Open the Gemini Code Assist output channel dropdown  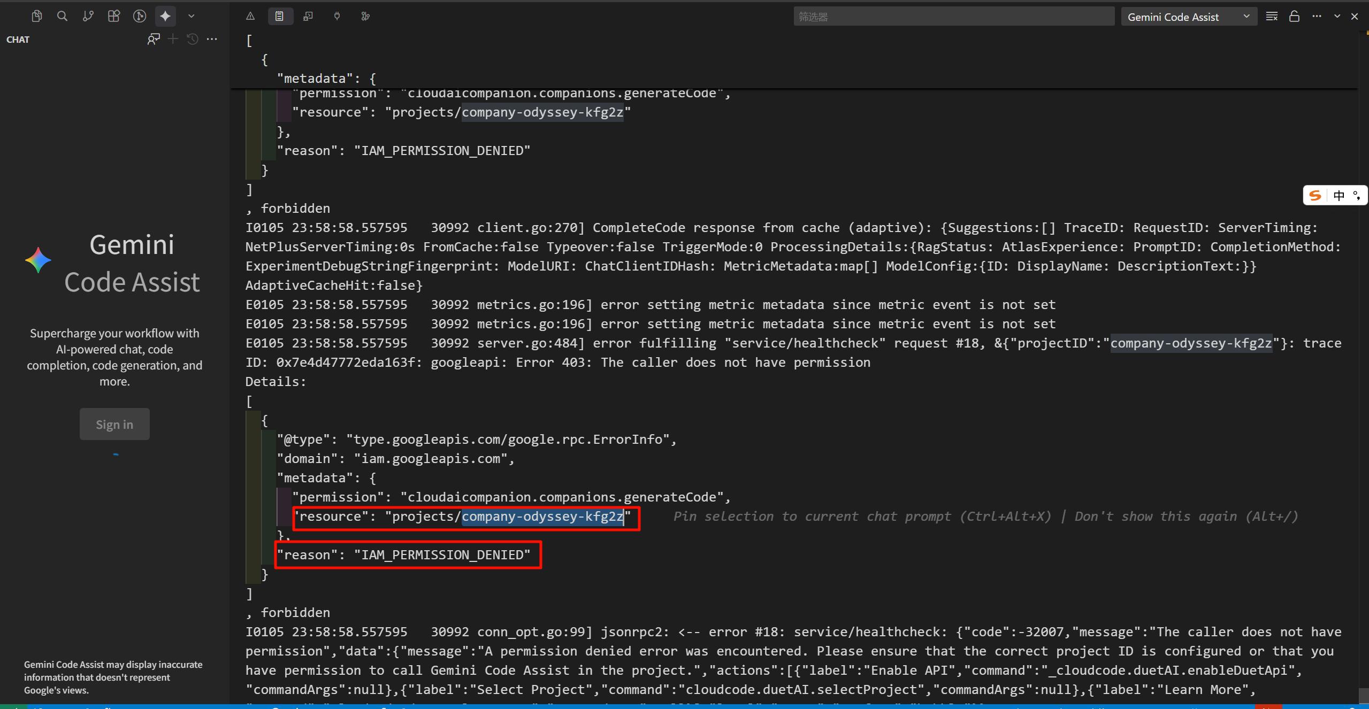pyautogui.click(x=1188, y=17)
